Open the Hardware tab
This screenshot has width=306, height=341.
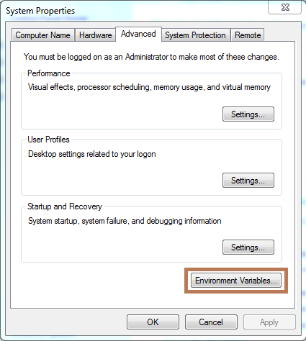(95, 35)
